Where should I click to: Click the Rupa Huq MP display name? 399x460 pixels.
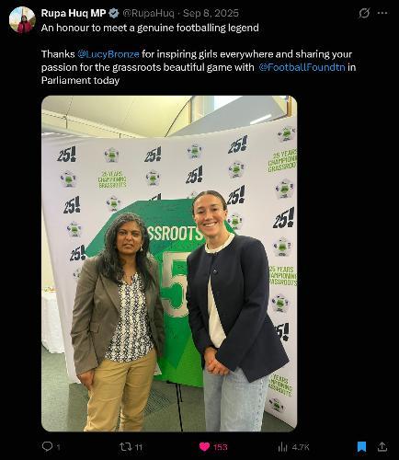(x=74, y=13)
